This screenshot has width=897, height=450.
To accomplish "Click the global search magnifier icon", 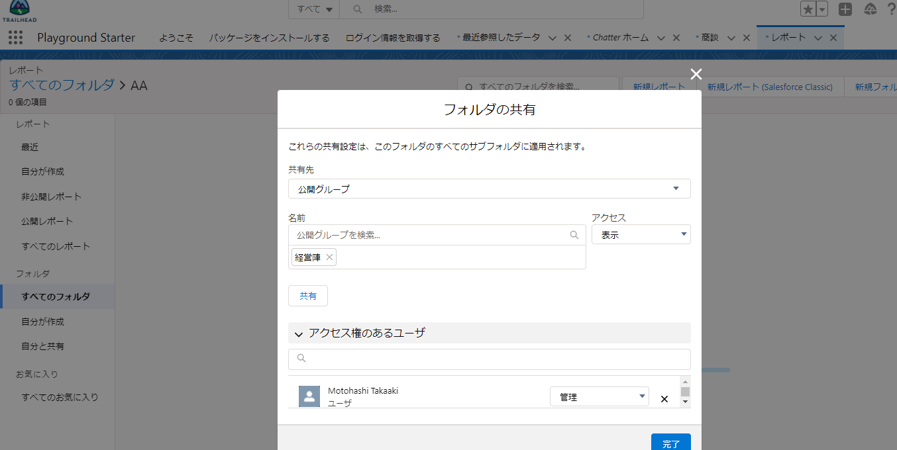I will point(357,9).
